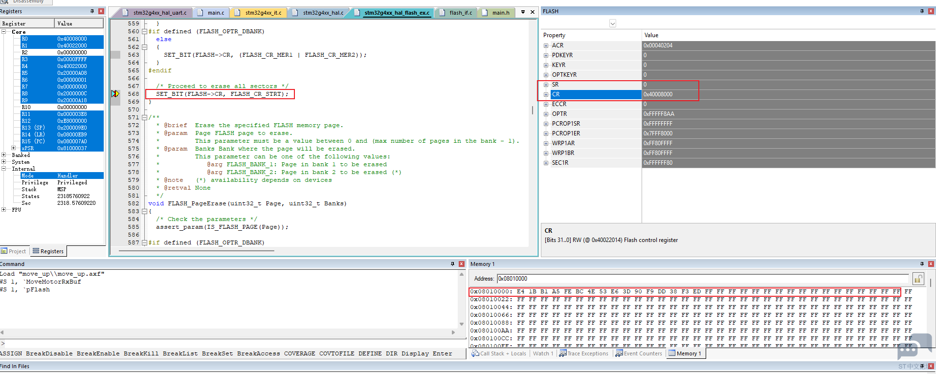Open the Trace Exceptions tab

coord(584,353)
